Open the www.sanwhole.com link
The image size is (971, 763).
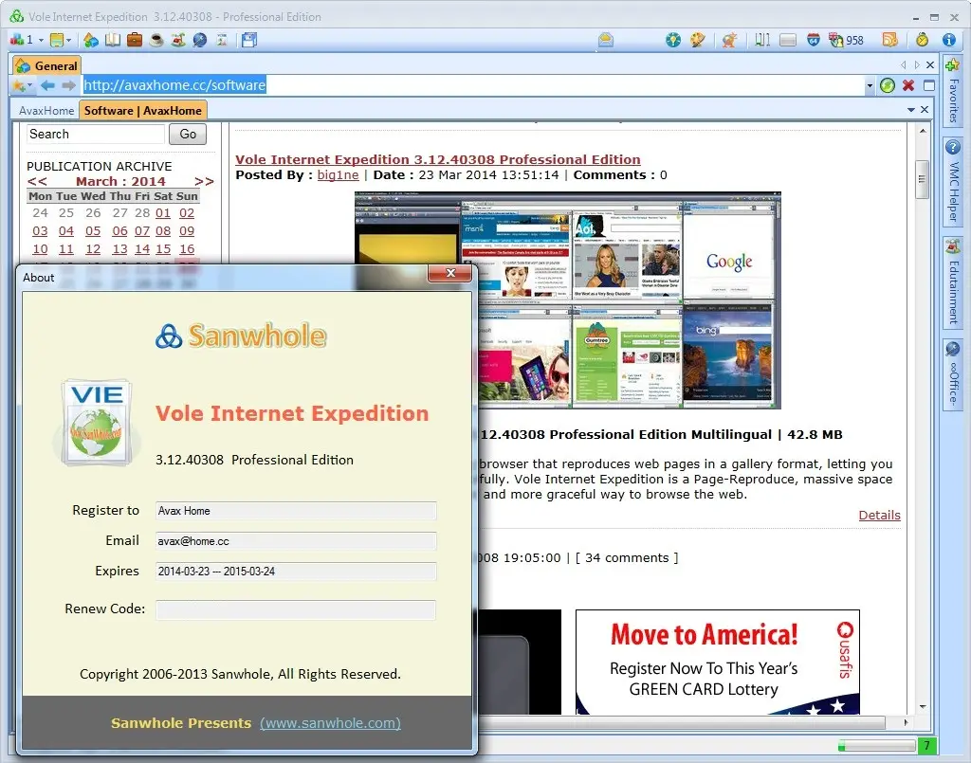tap(330, 723)
